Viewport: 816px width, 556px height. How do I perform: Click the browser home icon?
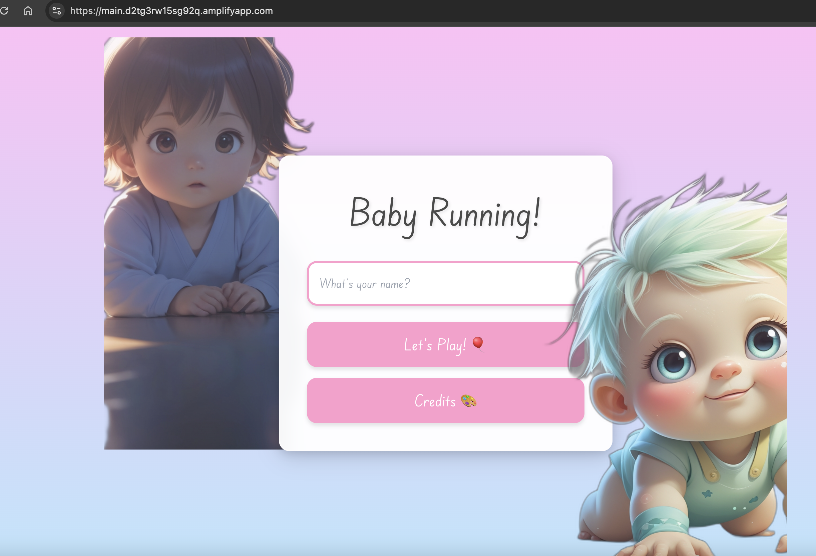coord(28,11)
